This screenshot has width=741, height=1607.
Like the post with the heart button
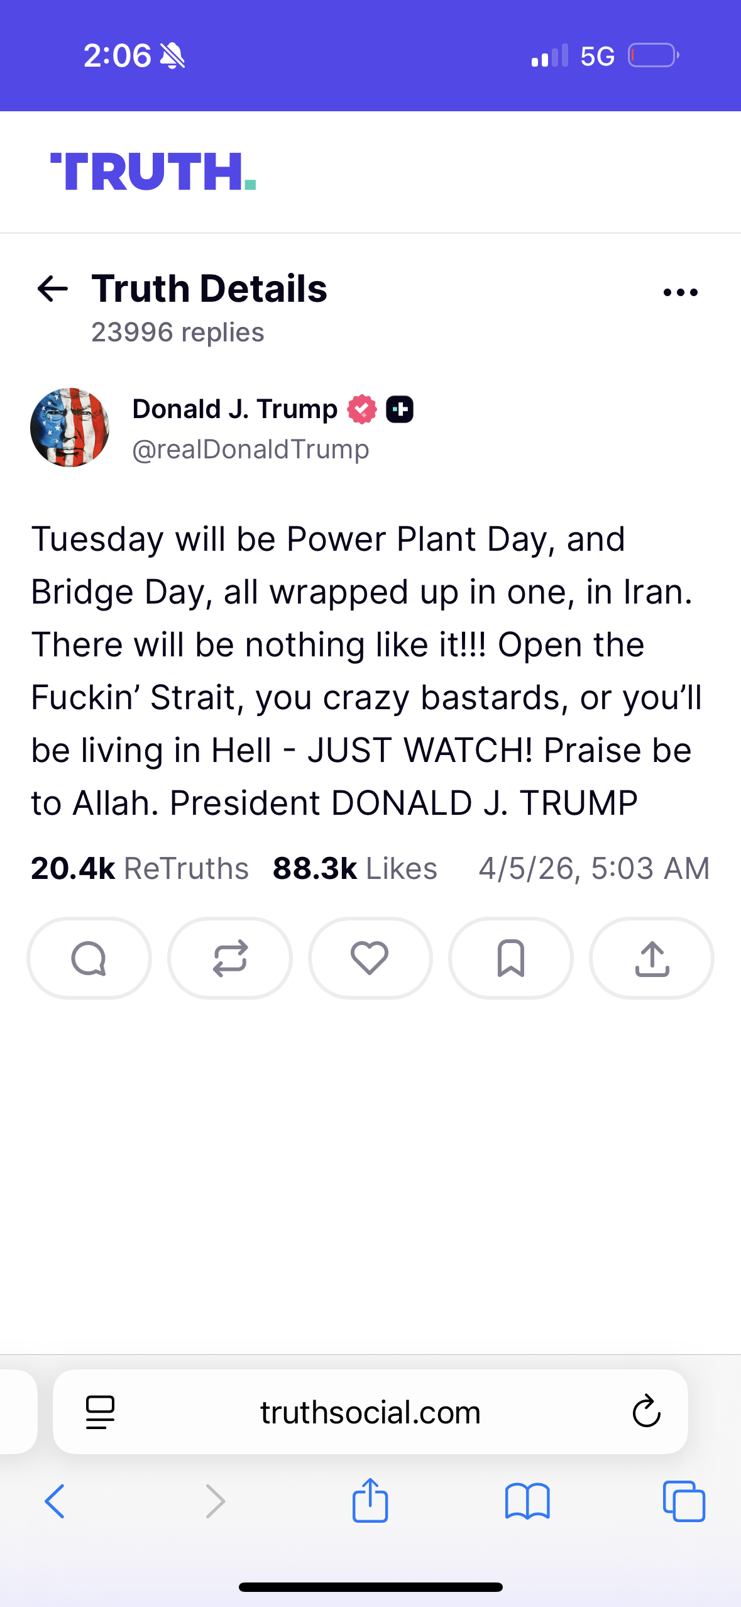pos(370,958)
